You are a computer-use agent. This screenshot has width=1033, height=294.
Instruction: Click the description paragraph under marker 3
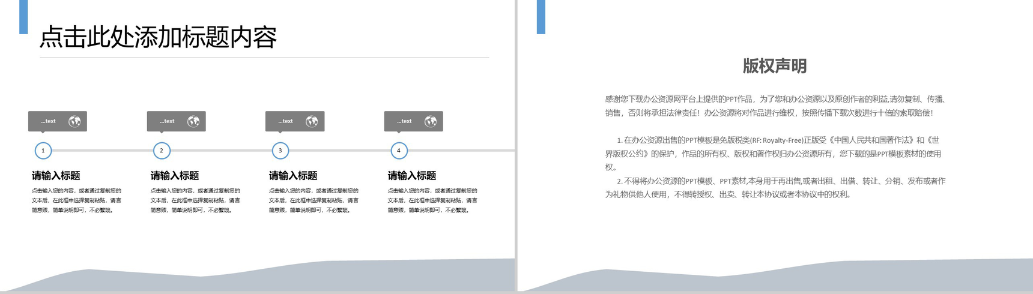314,200
